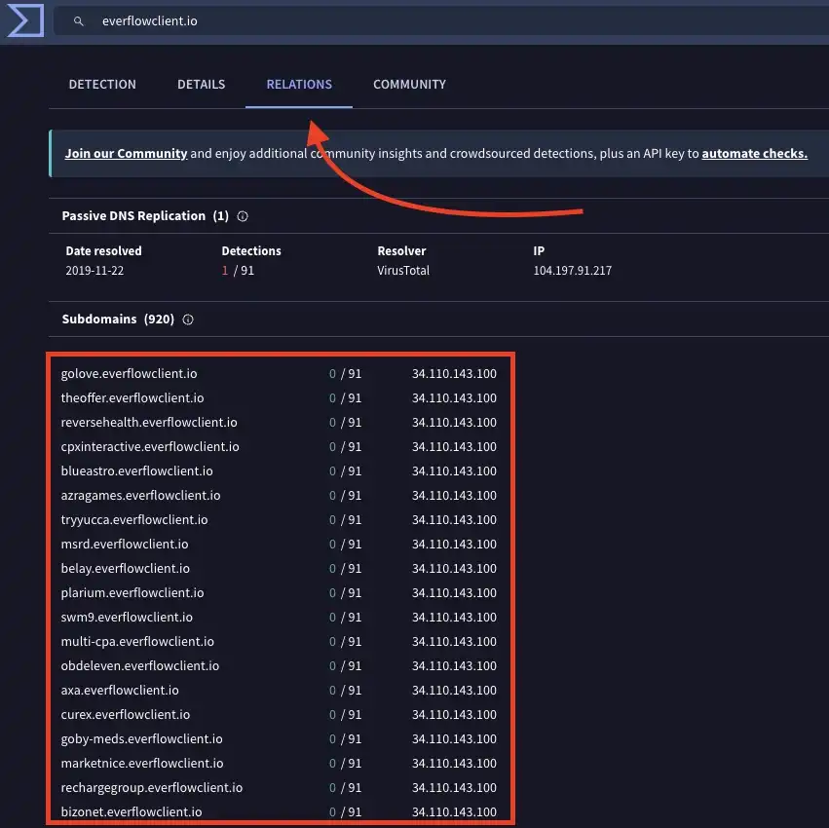Switch to the Details tab
This screenshot has width=829, height=828.
click(x=202, y=84)
